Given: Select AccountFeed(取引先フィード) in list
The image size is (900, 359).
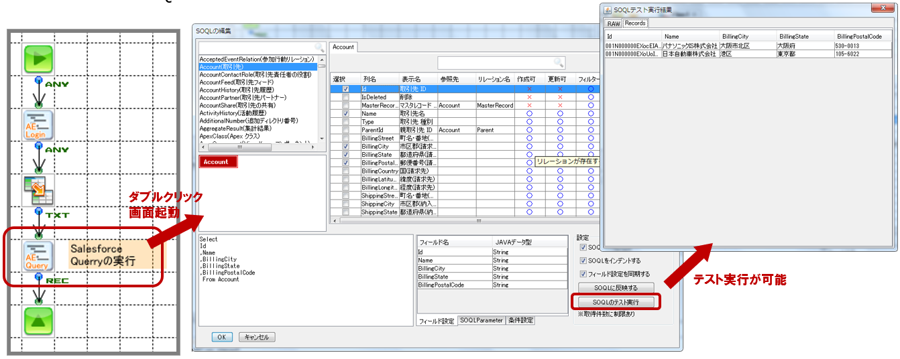Looking at the screenshot, I should (x=258, y=82).
